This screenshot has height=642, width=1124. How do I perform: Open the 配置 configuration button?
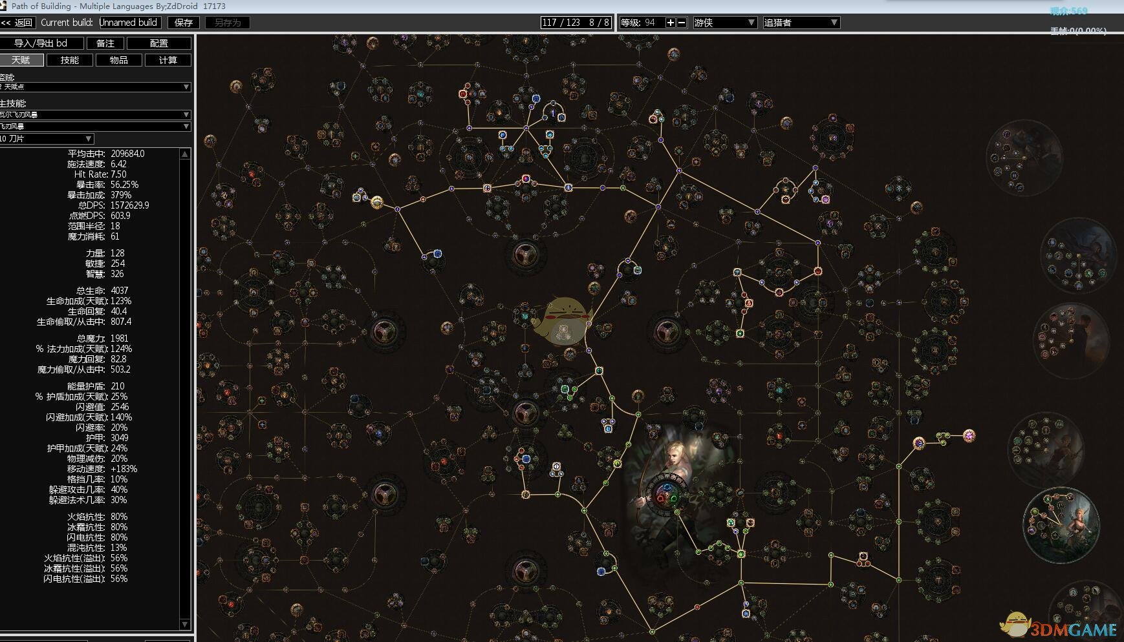(158, 43)
